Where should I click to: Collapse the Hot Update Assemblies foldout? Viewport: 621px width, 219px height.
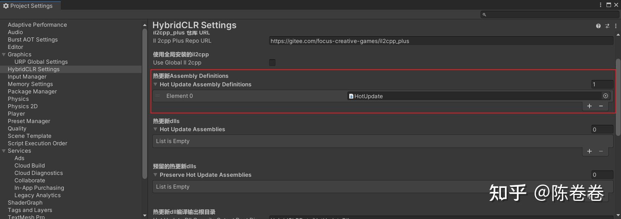tap(156, 129)
